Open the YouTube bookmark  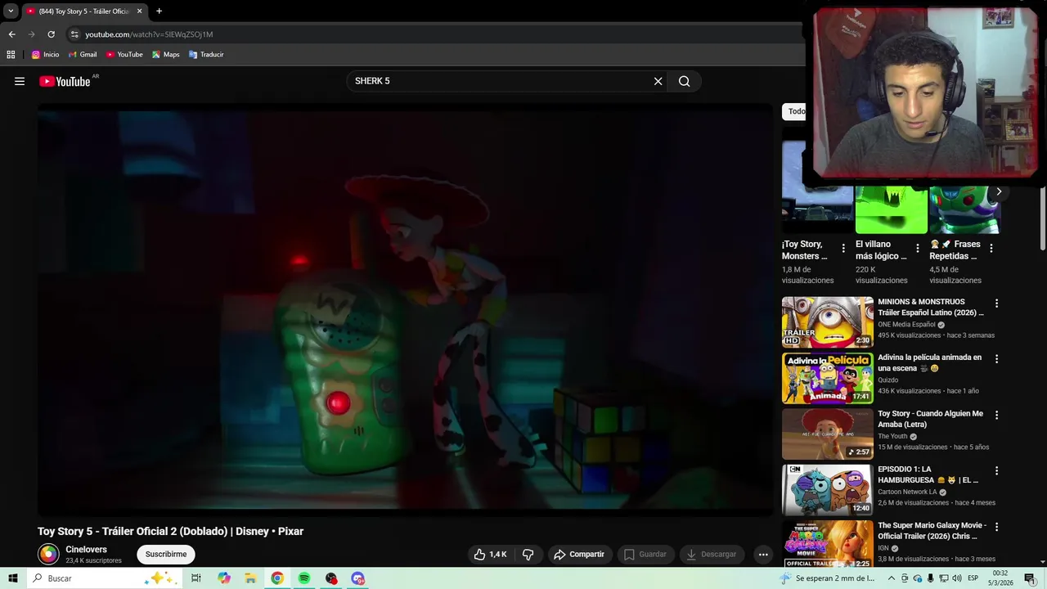124,55
